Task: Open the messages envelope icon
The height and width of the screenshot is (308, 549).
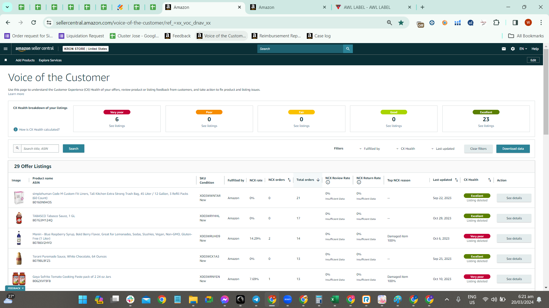Action: pos(504,49)
